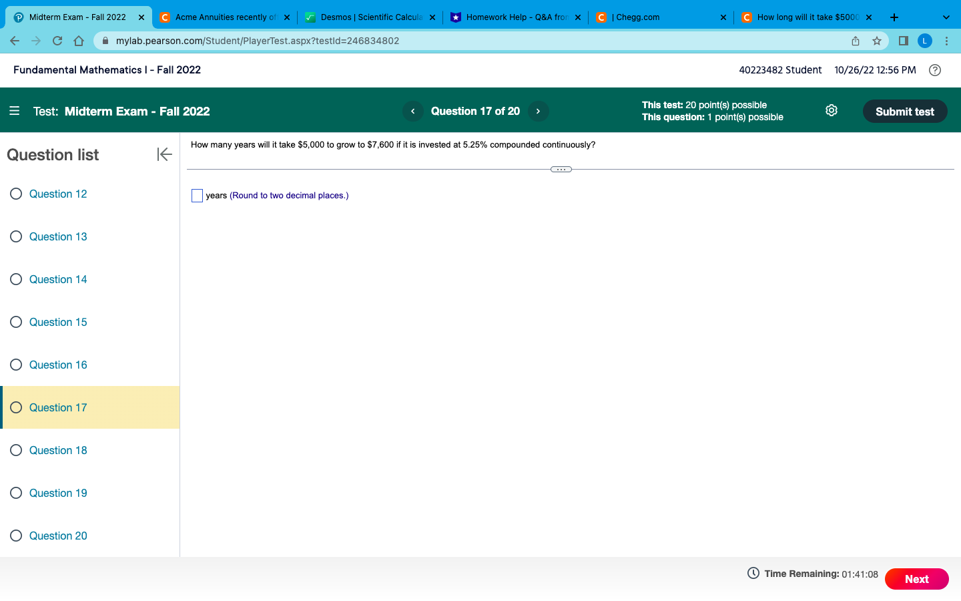The height and width of the screenshot is (601, 961).
Task: Click the Submit test button
Action: tap(905, 111)
